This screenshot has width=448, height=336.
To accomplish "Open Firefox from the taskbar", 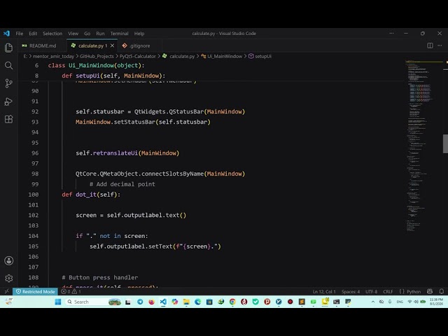I will point(151,302).
